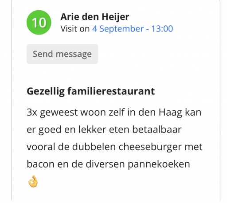Select reviewer name Arie den Heijer

pyautogui.click(x=95, y=17)
